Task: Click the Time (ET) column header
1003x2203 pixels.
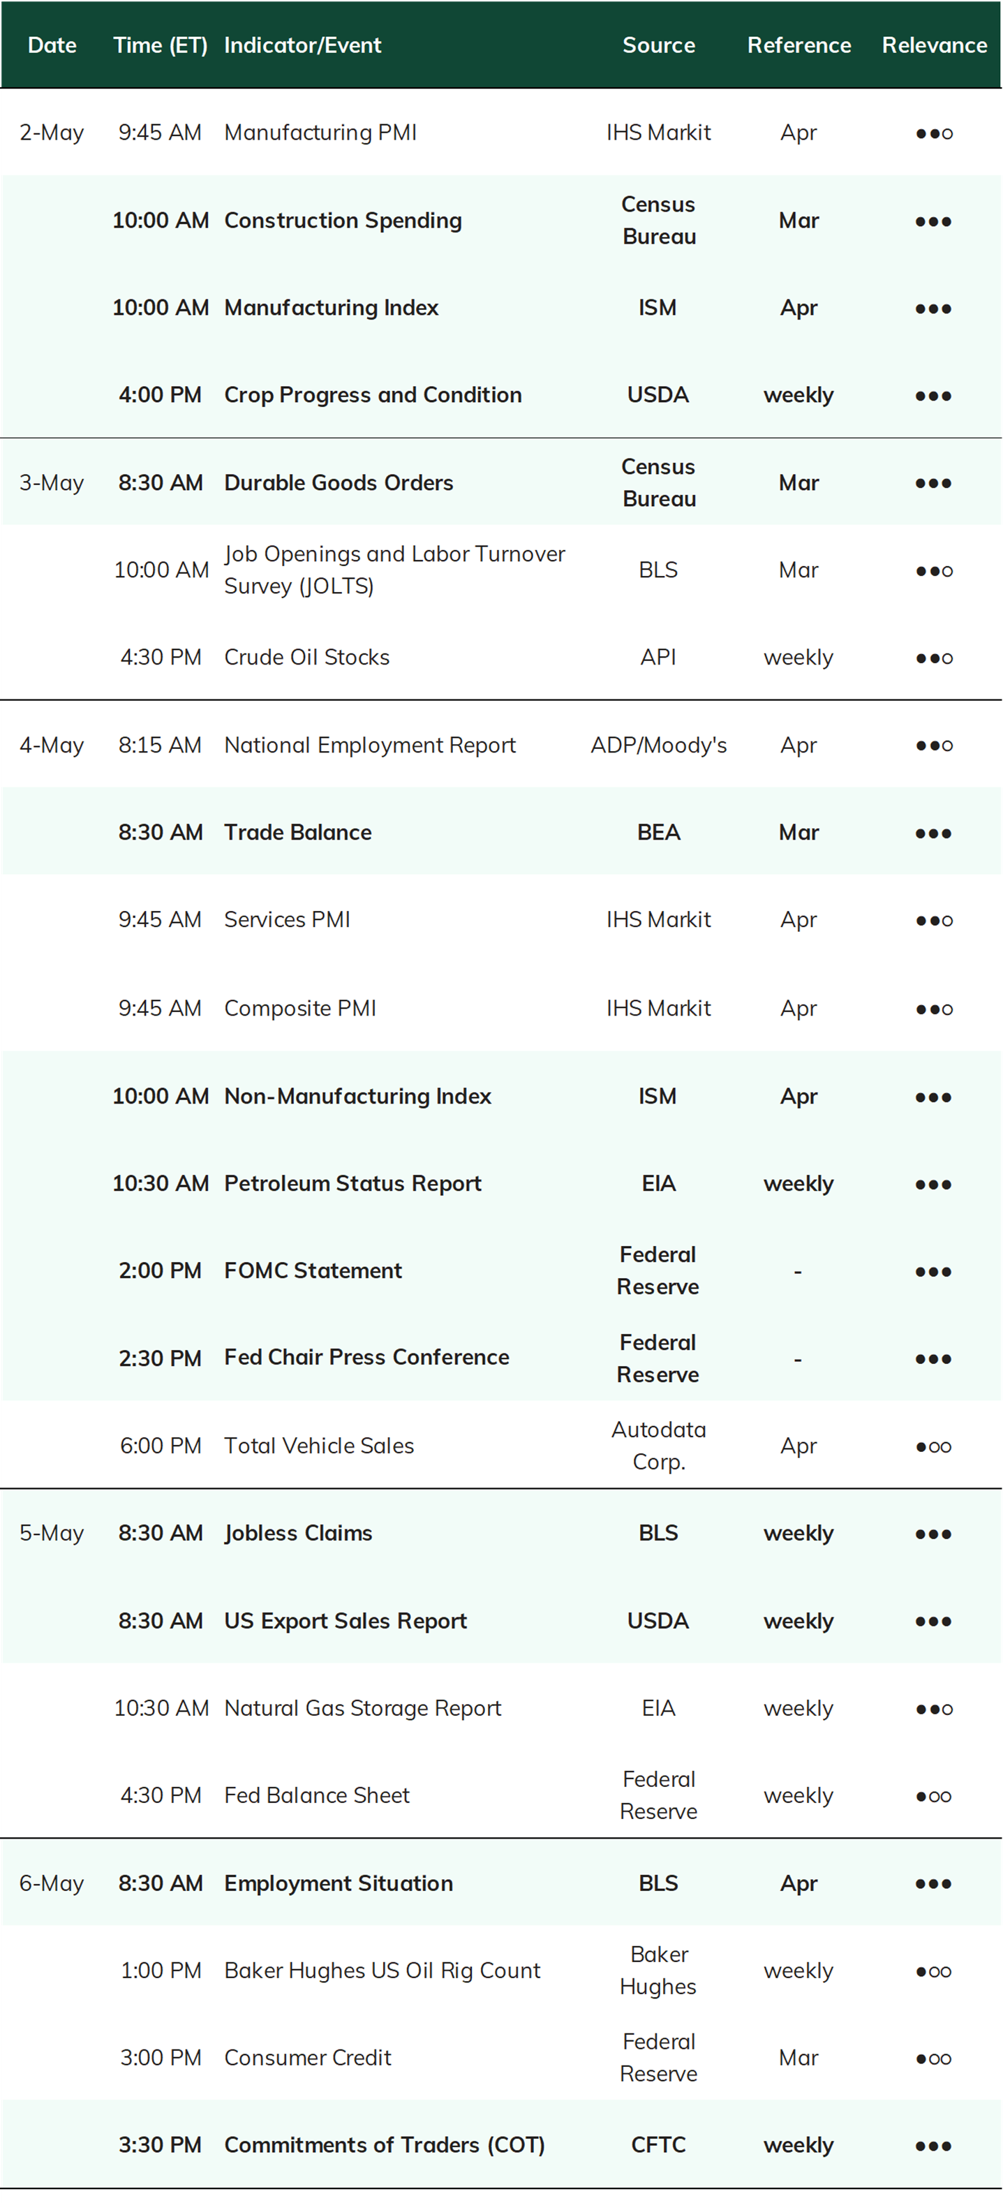Action: coord(161,45)
